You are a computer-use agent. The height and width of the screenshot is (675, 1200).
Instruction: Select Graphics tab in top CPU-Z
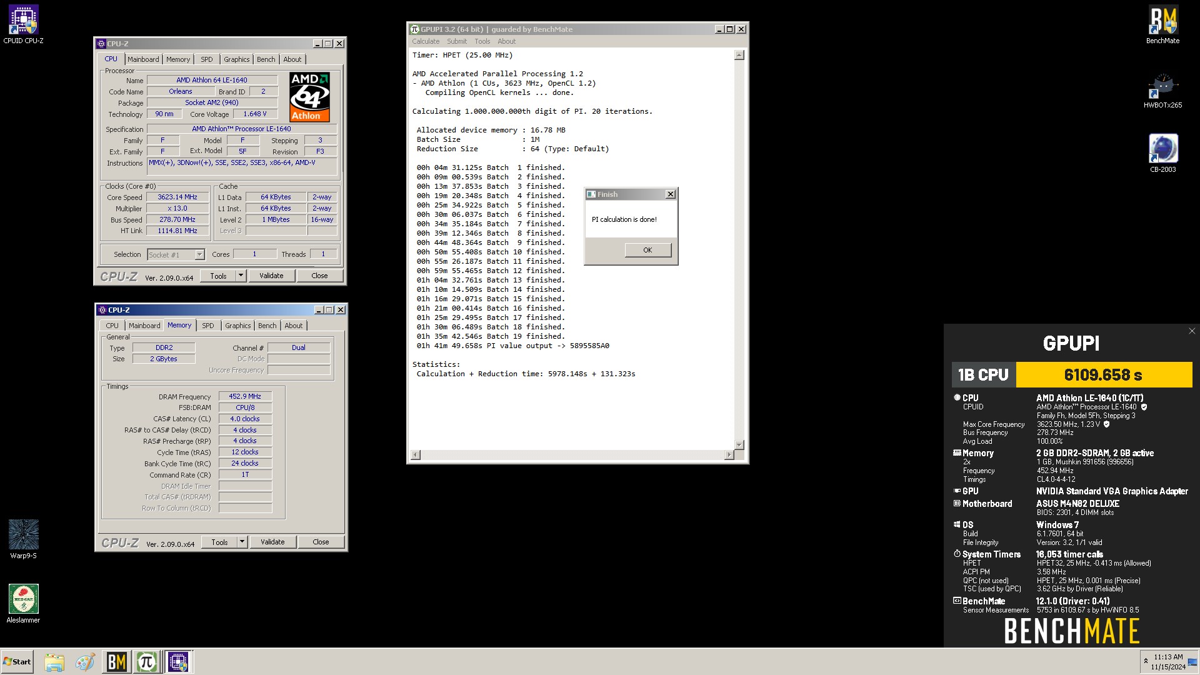(x=237, y=59)
